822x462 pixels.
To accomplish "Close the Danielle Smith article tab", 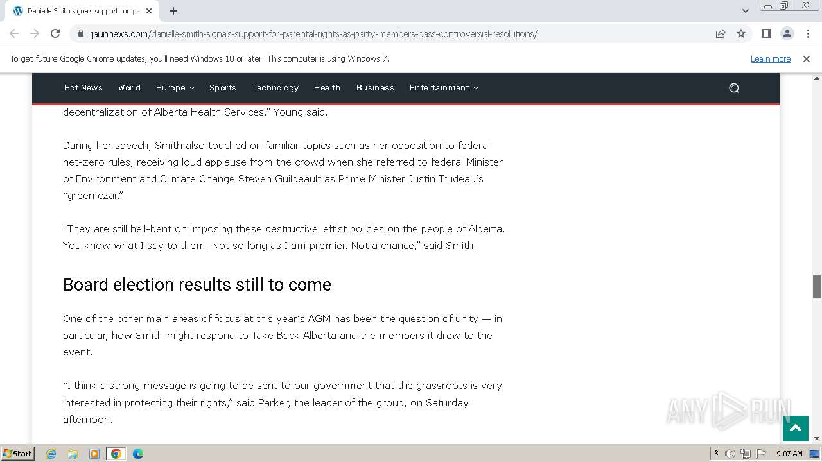I will pyautogui.click(x=149, y=11).
